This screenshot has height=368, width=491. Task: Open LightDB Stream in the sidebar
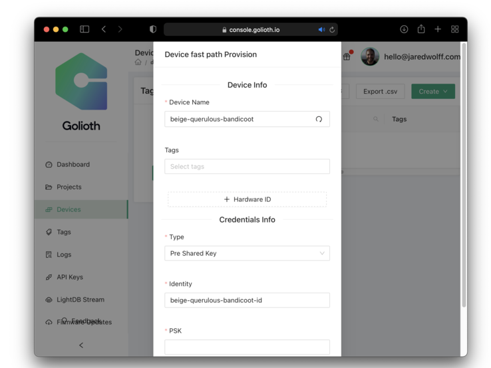coord(80,300)
